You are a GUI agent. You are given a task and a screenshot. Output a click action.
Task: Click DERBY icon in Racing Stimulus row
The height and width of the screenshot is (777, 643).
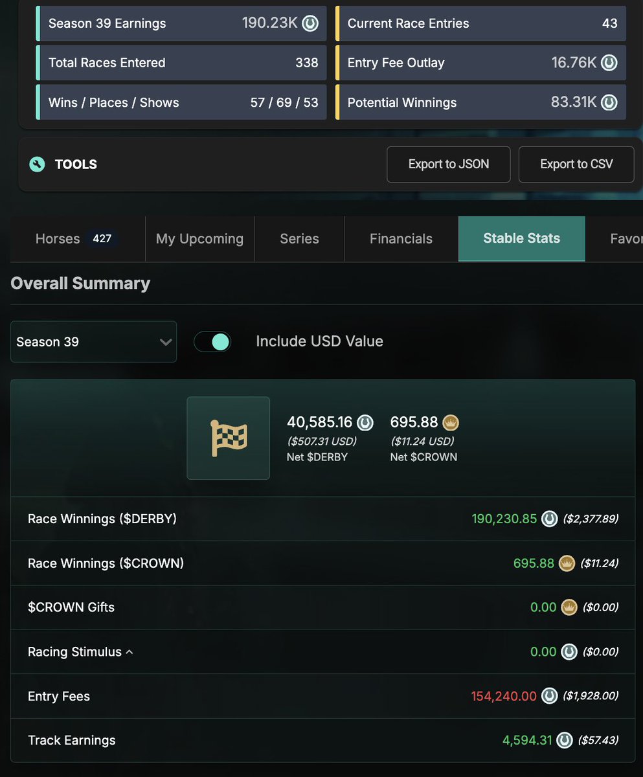[x=569, y=651]
